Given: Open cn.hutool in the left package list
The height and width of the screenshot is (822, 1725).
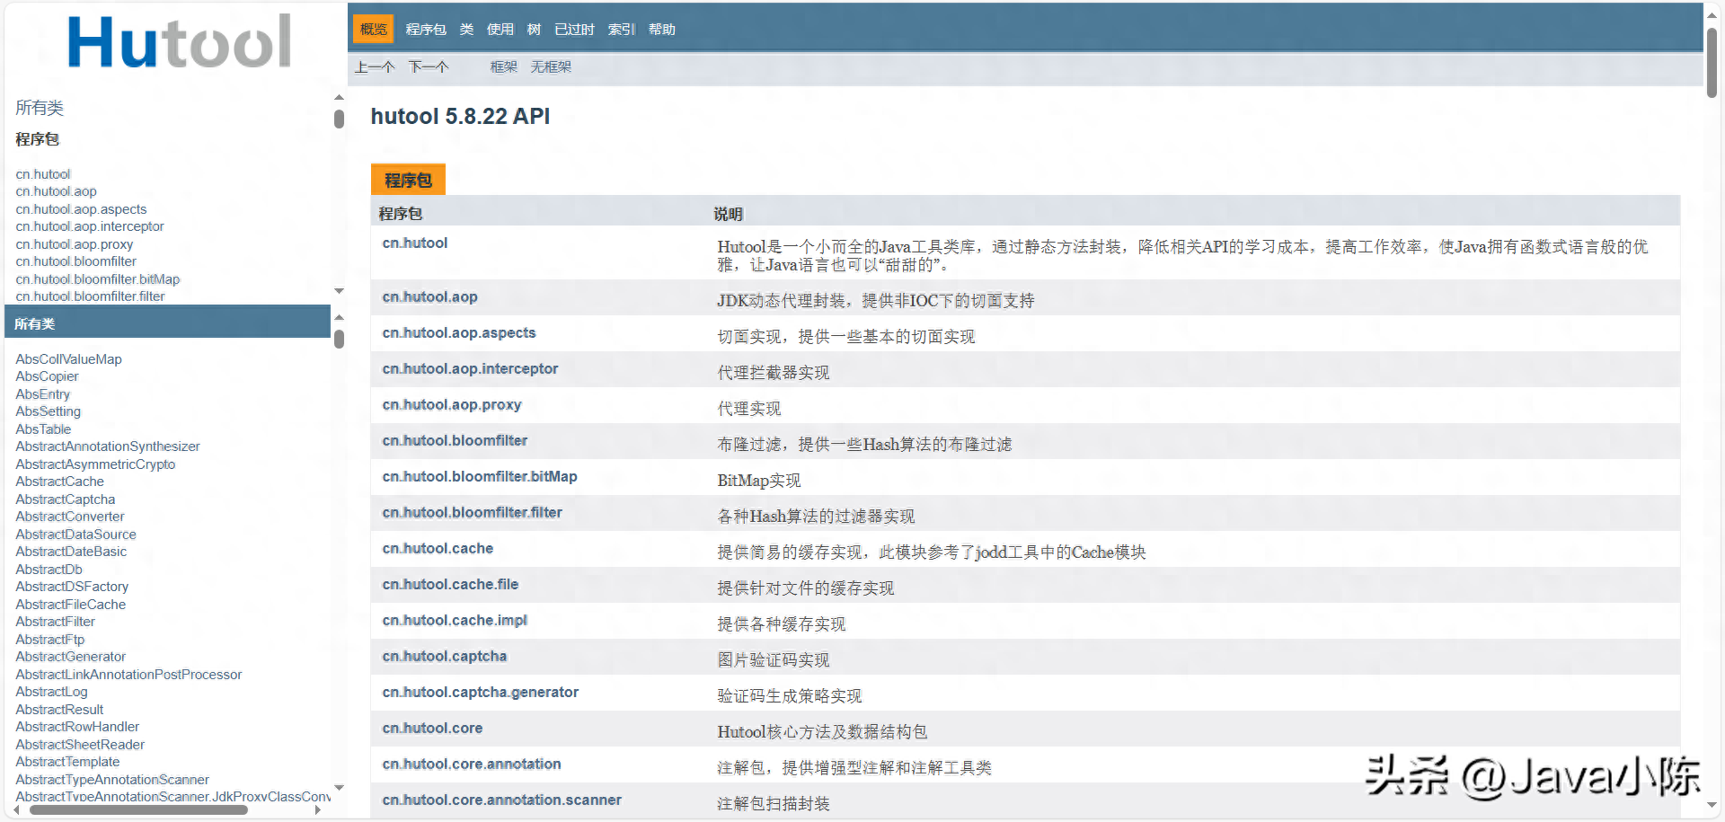Looking at the screenshot, I should [43, 174].
